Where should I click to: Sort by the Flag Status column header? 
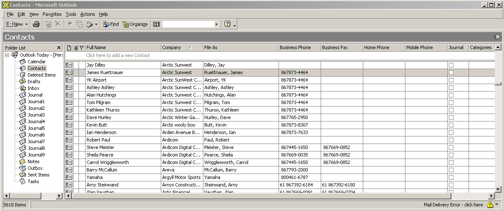pos(82,47)
